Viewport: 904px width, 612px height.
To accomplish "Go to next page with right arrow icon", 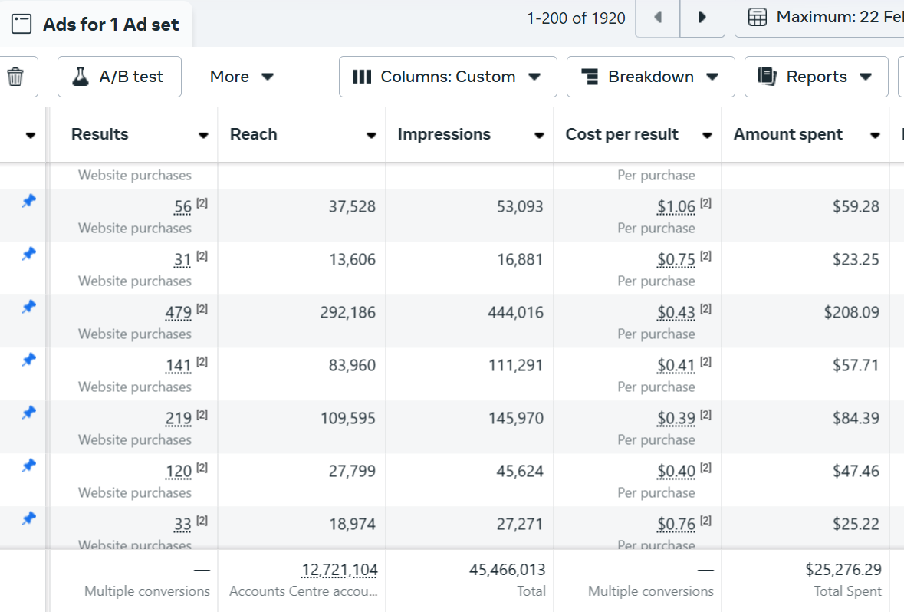I will pos(702,16).
